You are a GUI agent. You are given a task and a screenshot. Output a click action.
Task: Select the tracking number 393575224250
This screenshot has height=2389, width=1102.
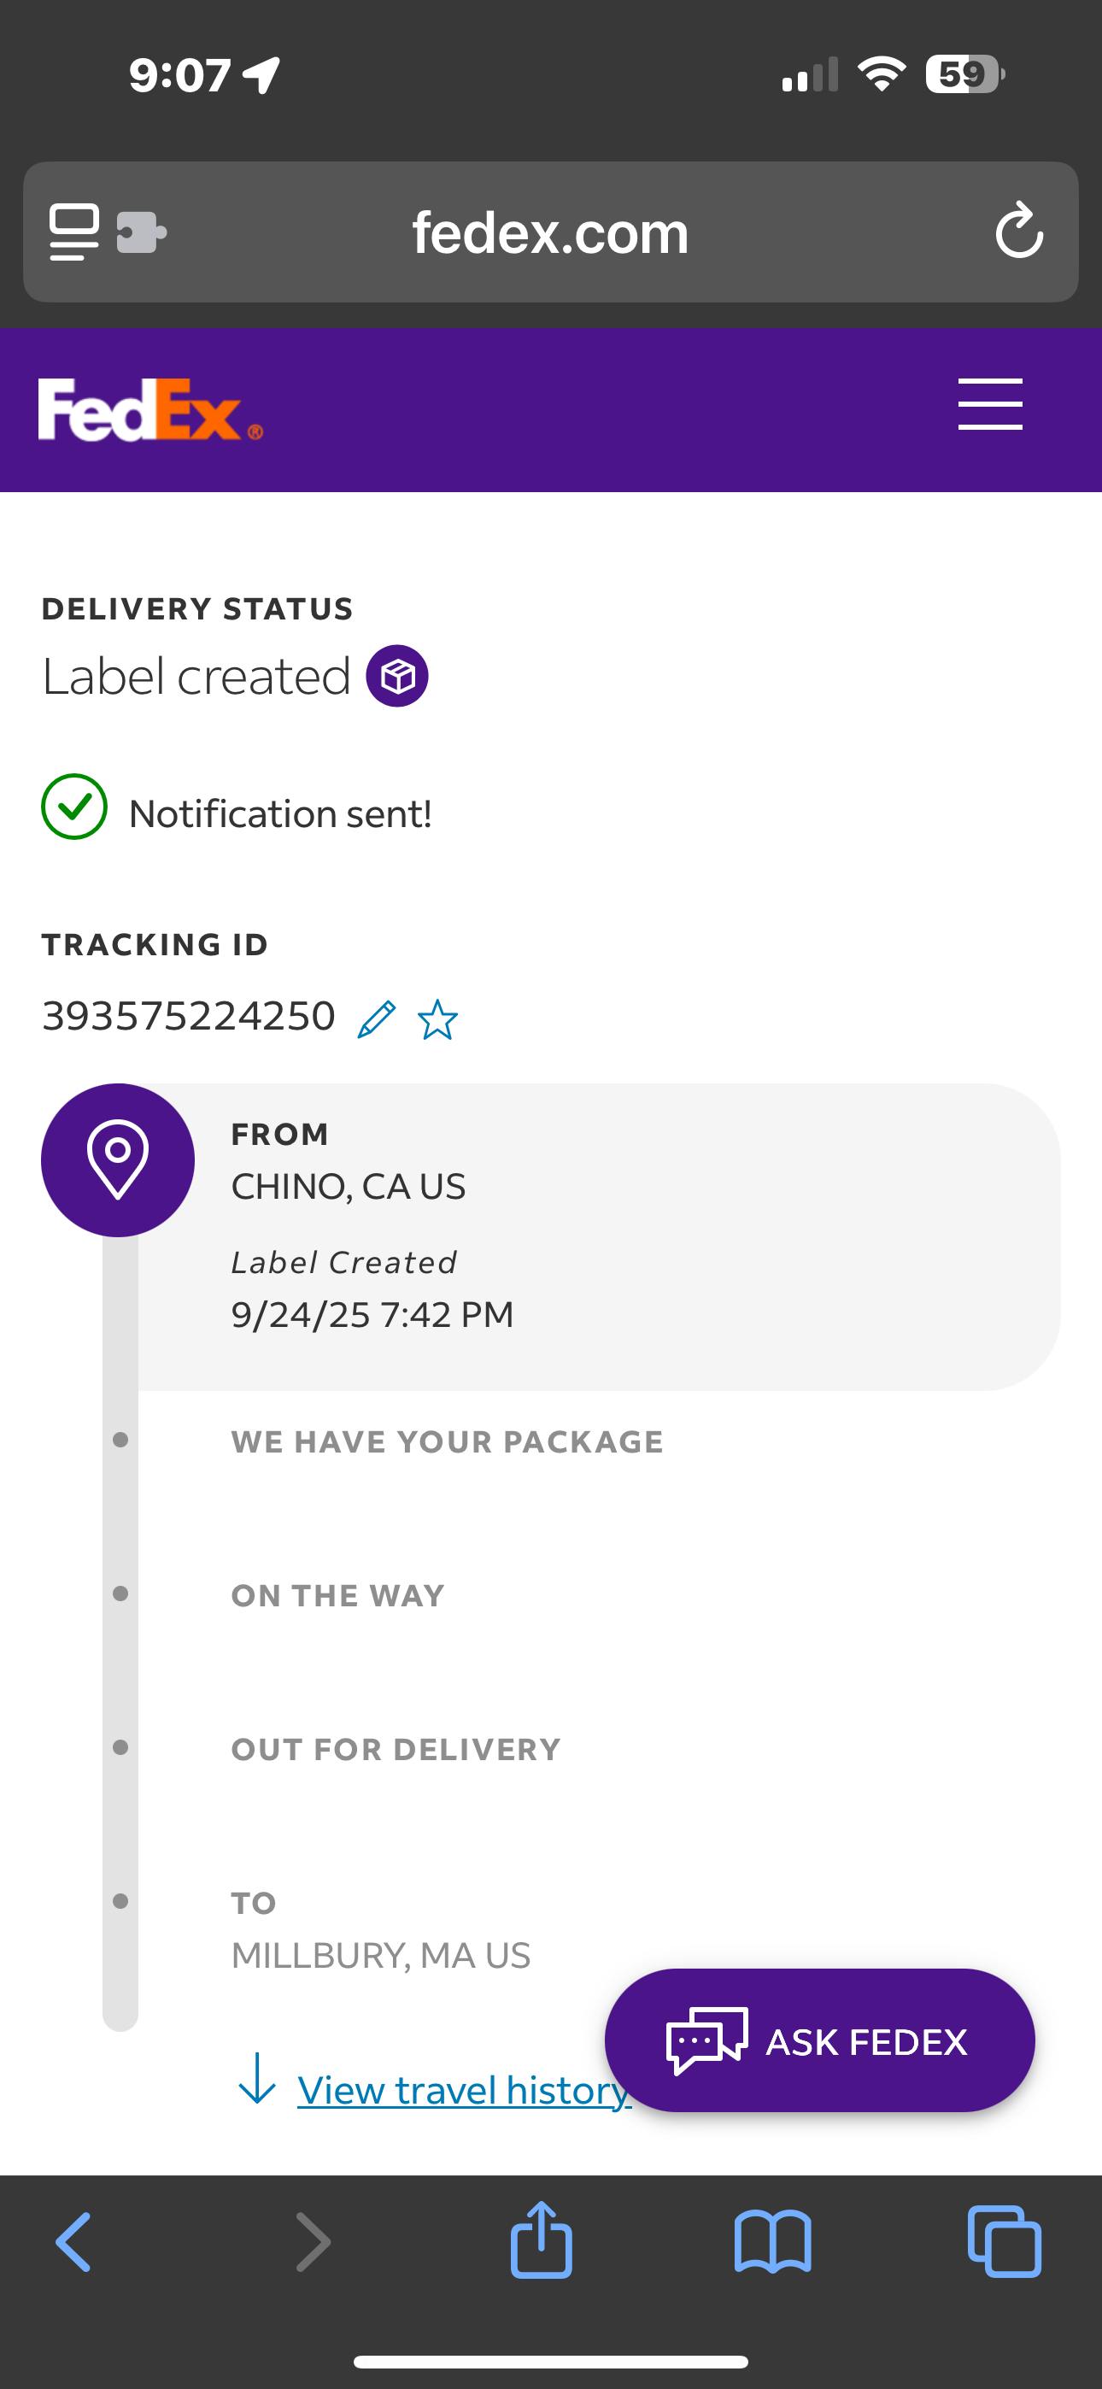[x=188, y=1017]
